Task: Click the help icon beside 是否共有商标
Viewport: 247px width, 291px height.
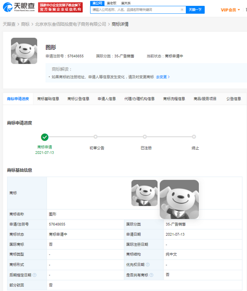Action: [151, 275]
